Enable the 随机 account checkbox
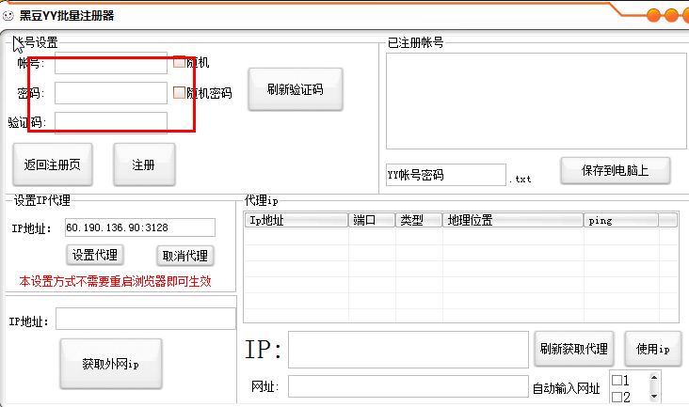689x407 pixels. [179, 62]
